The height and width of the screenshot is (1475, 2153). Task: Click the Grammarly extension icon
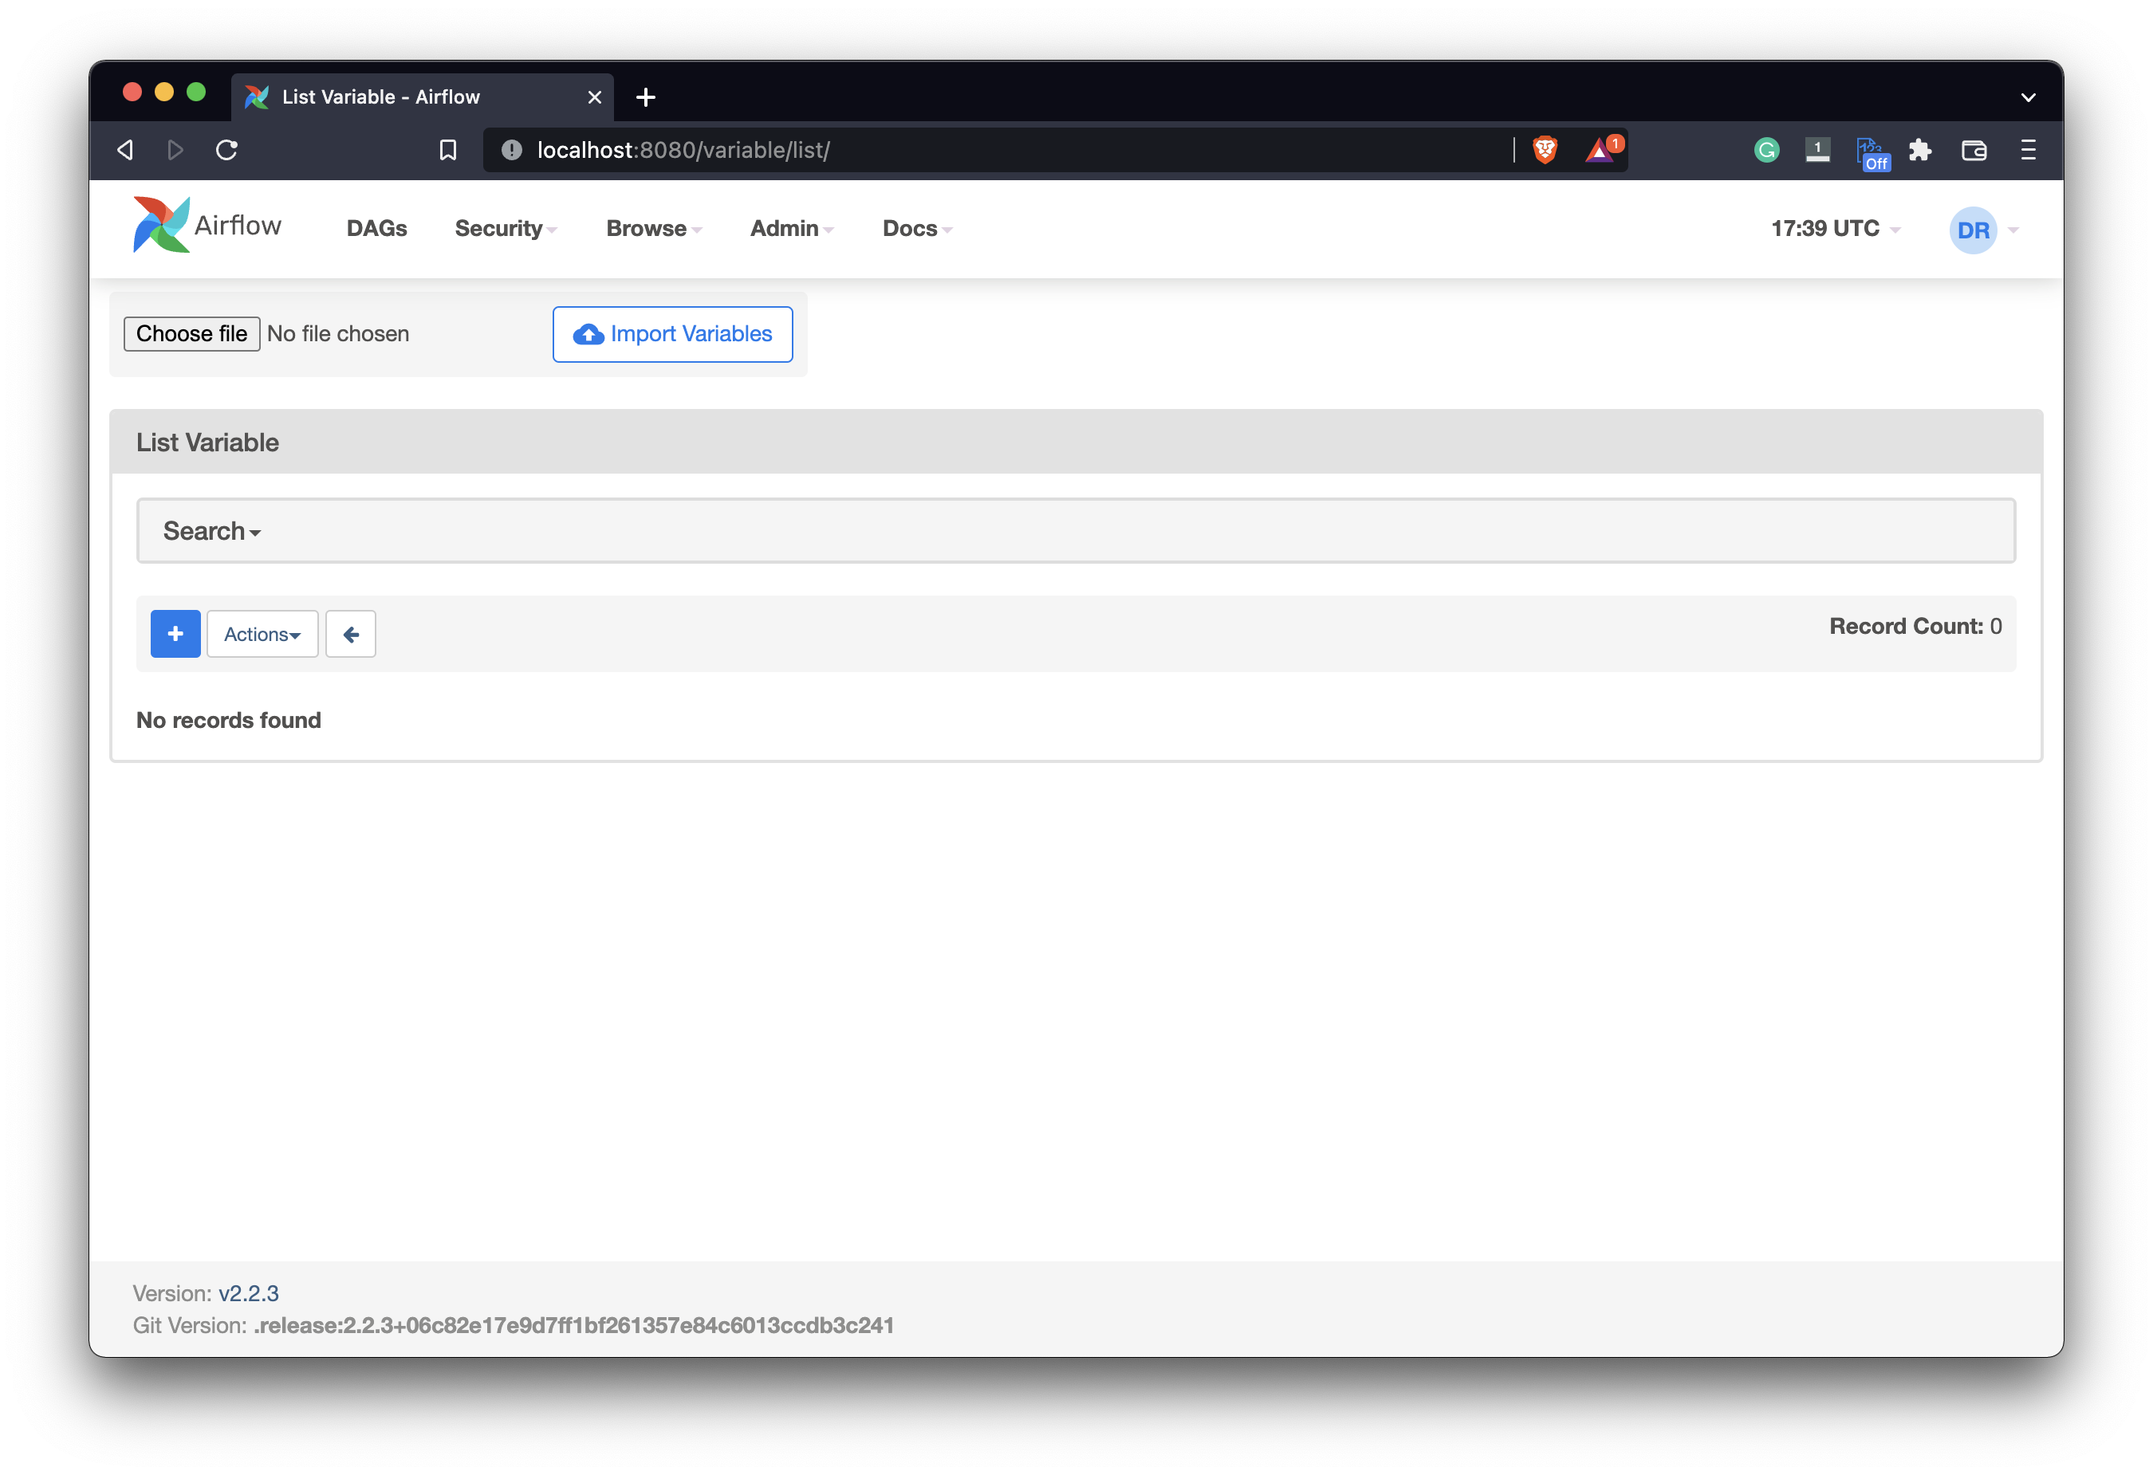pos(1765,150)
